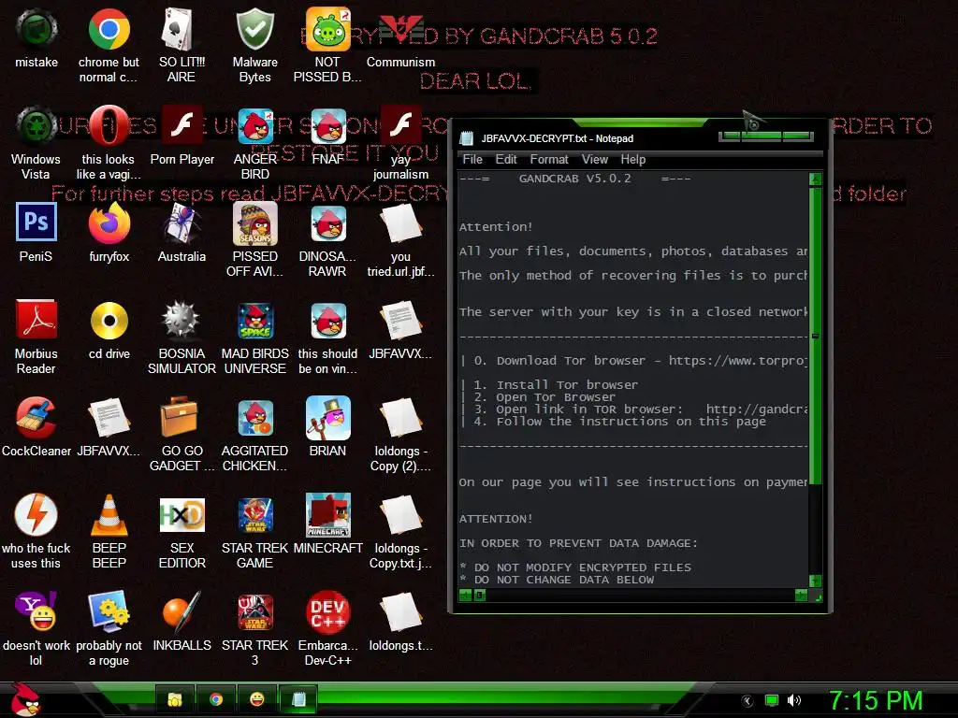Viewport: 958px width, 718px height.
Task: Launch the Photoshop 'PeniS' icon
Action: [36, 223]
